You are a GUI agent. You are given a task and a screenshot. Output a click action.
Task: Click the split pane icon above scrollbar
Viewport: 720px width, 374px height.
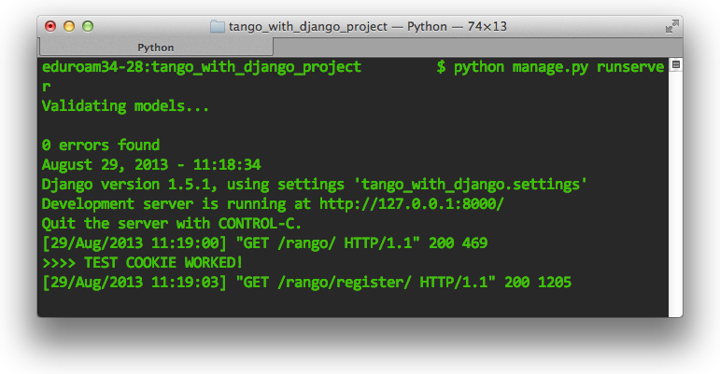(x=675, y=64)
